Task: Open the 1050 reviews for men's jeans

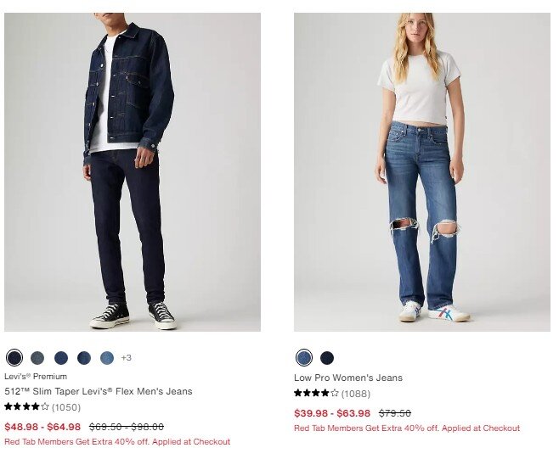Action: [66, 407]
